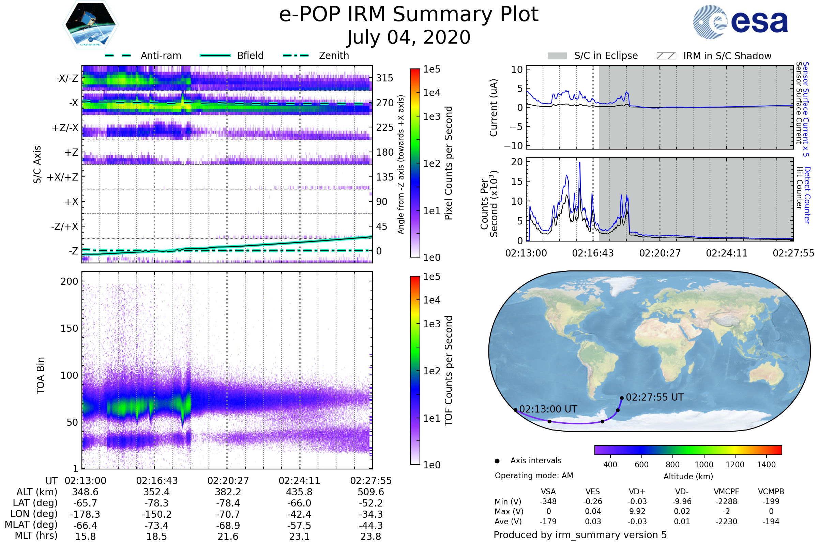Click the IRM in S/C Shadow hatched swatch
This screenshot has height=545, width=818.
click(666, 56)
